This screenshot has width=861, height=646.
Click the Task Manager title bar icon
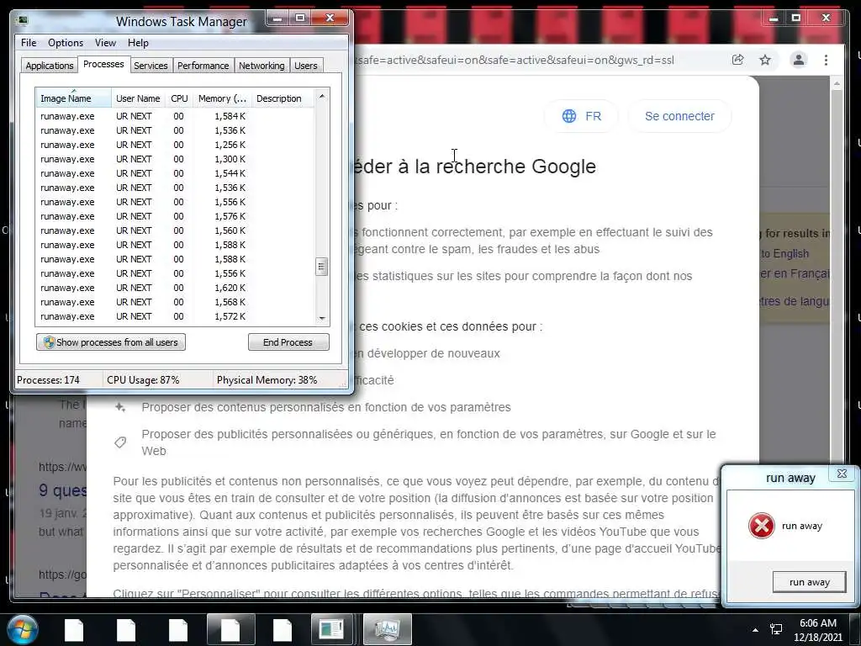[x=23, y=21]
